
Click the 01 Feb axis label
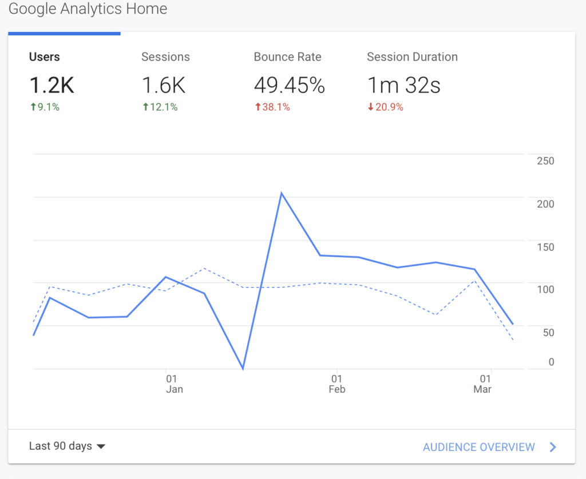pos(336,384)
